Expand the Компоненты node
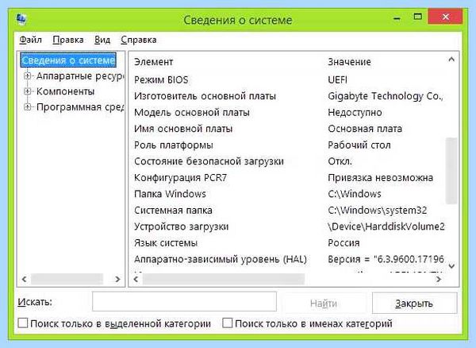 tap(27, 91)
